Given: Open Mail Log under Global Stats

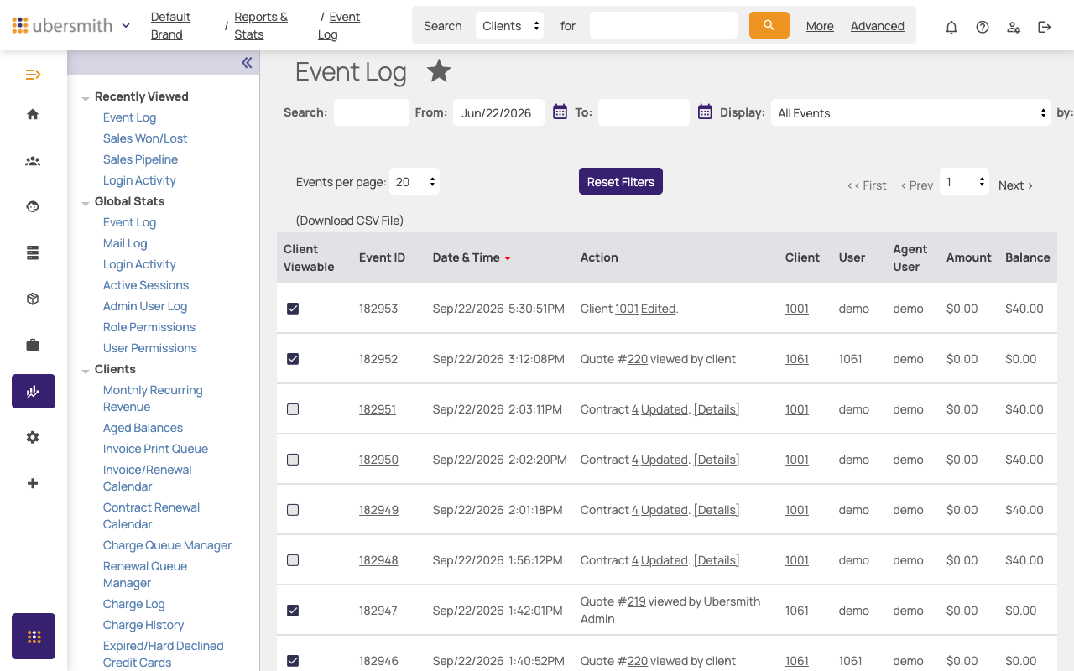Looking at the screenshot, I should [125, 243].
